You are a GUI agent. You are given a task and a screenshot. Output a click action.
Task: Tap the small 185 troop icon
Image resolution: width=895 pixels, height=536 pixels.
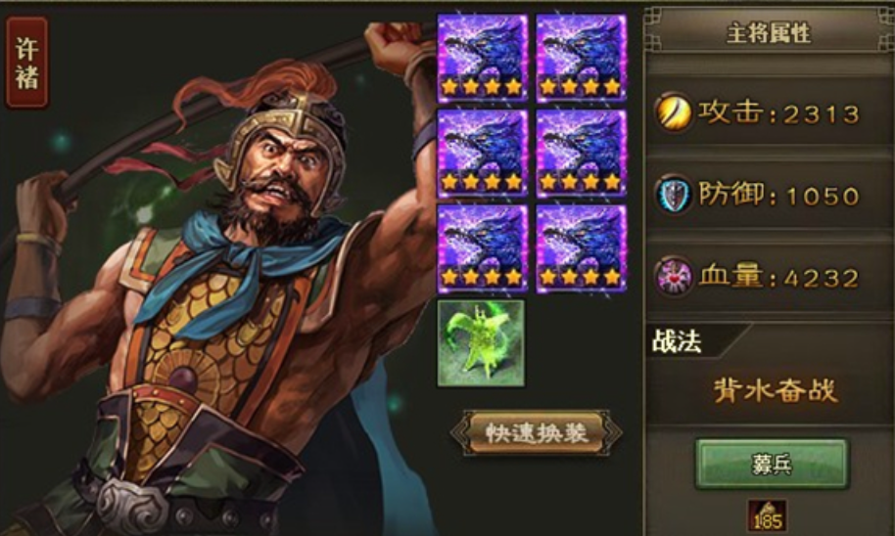(x=769, y=515)
